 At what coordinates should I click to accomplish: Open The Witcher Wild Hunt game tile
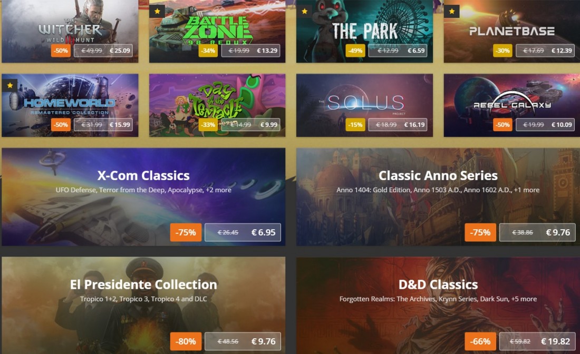click(70, 31)
